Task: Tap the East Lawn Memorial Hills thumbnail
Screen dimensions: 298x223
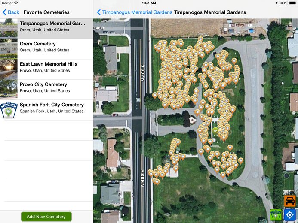Action: [x=9, y=69]
